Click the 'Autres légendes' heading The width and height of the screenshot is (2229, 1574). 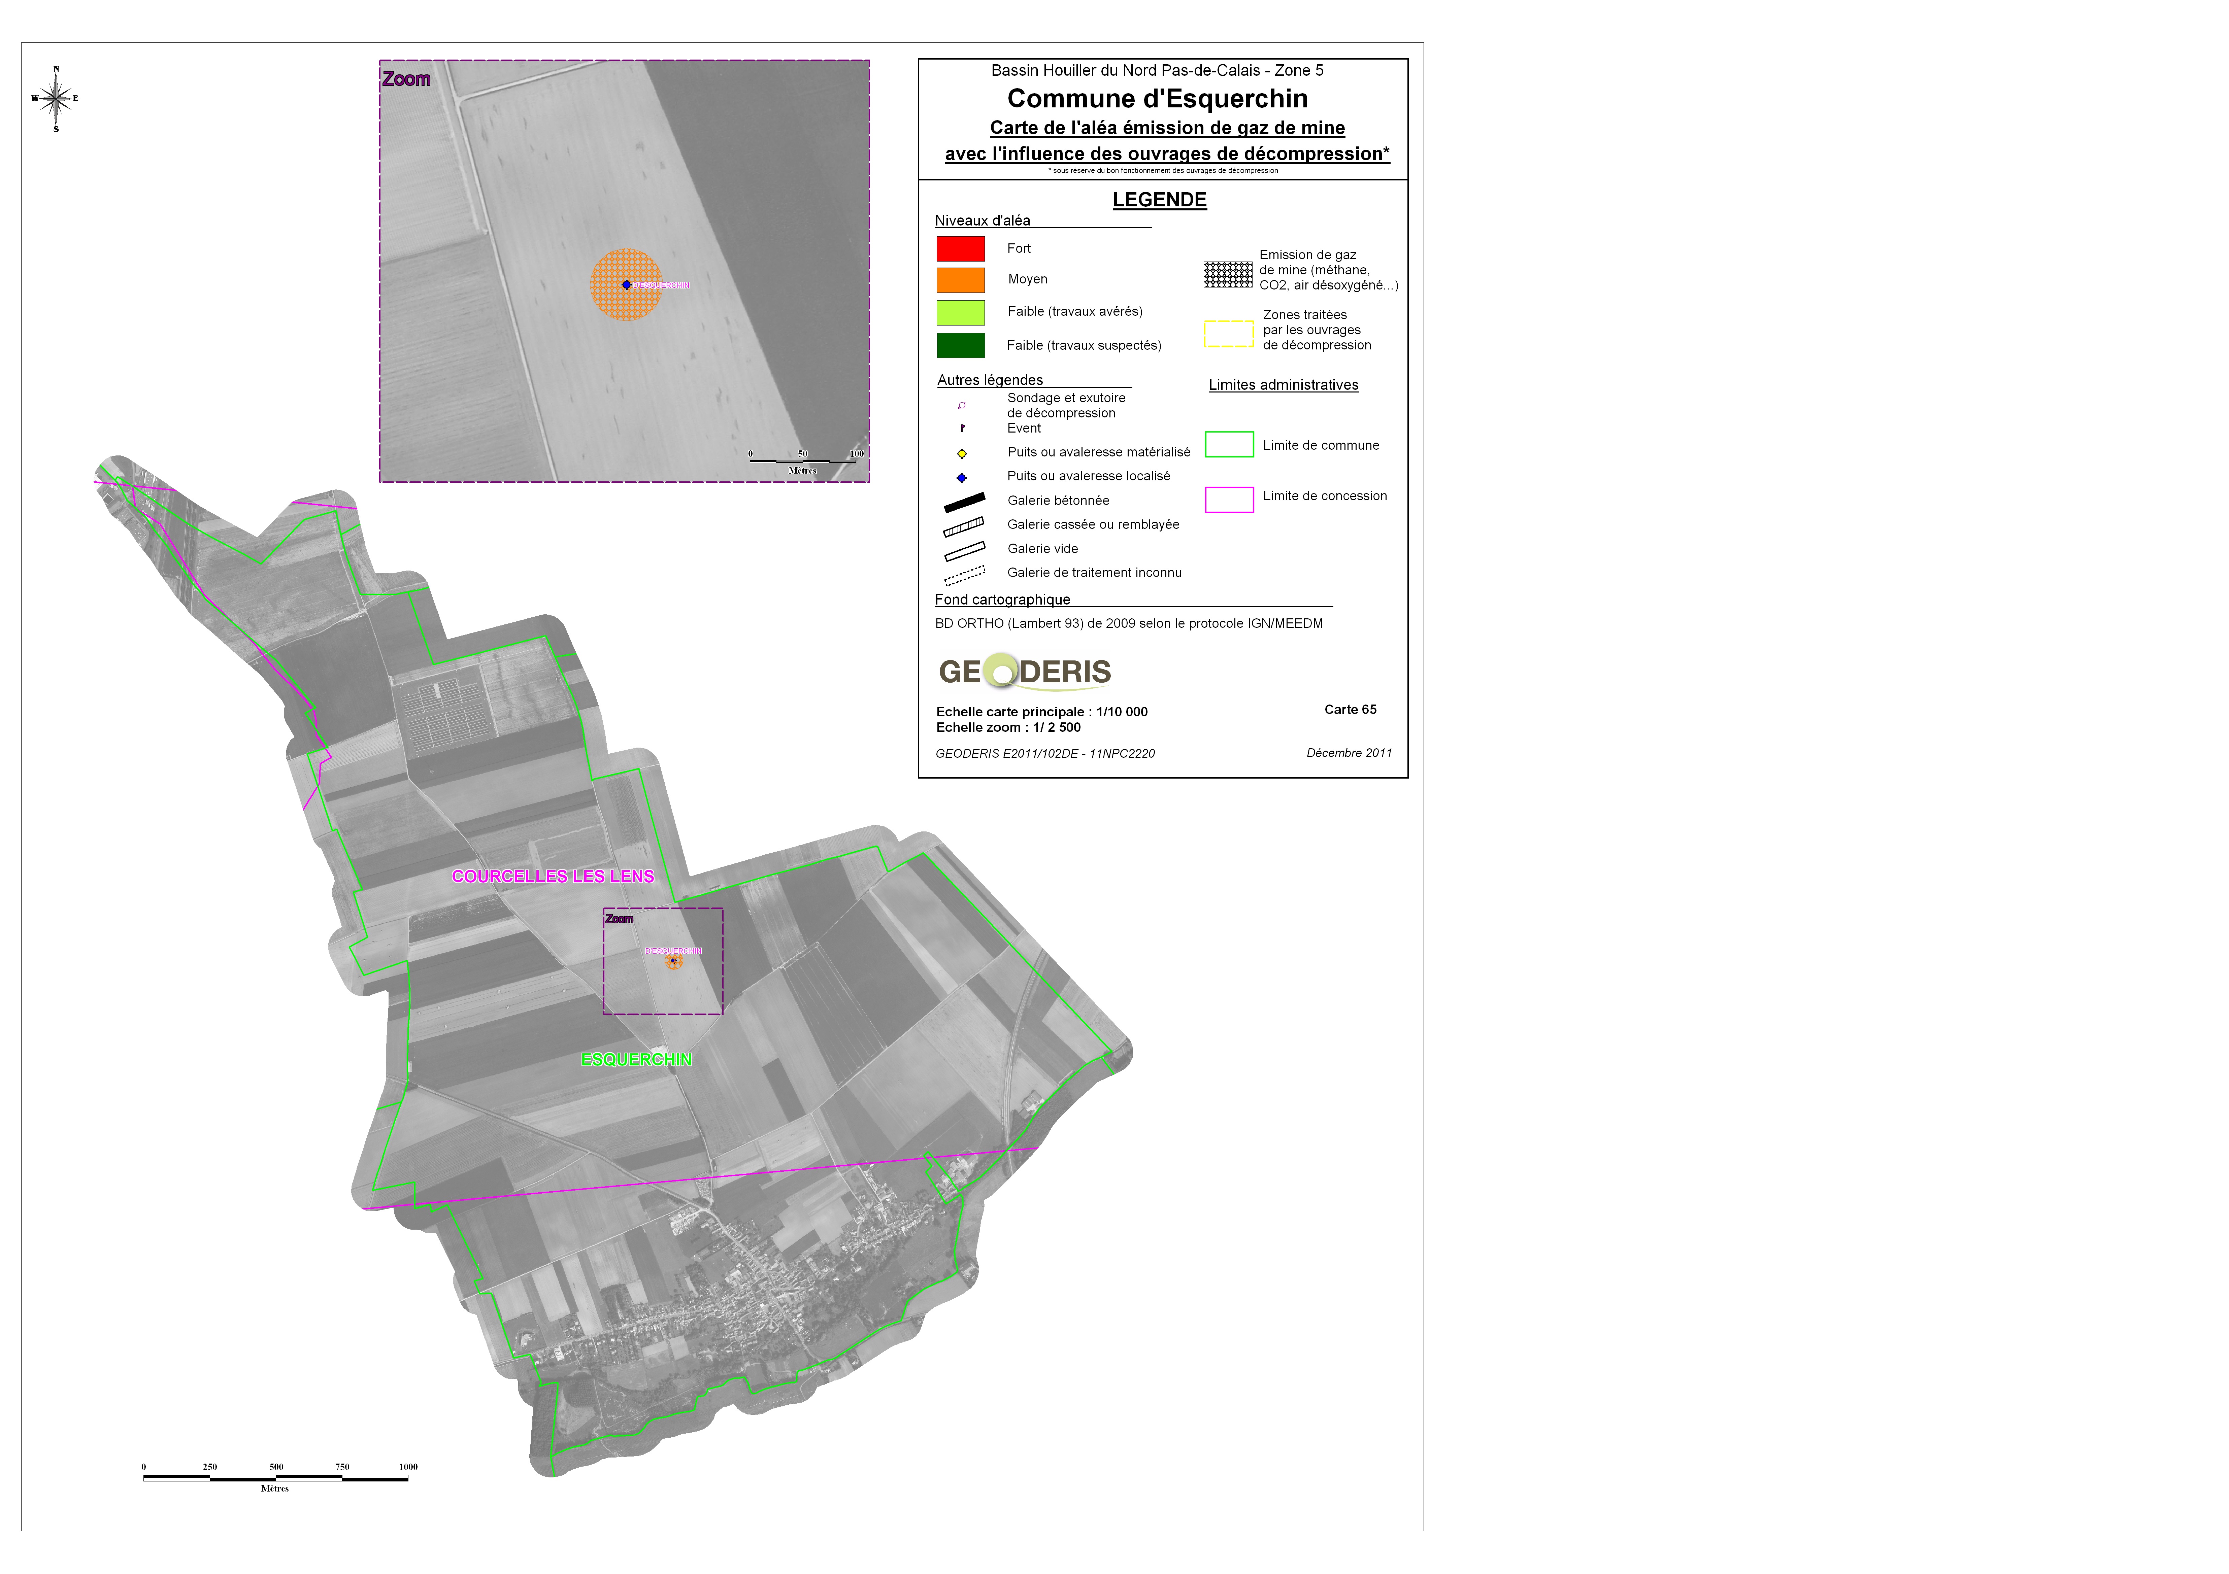tap(990, 380)
